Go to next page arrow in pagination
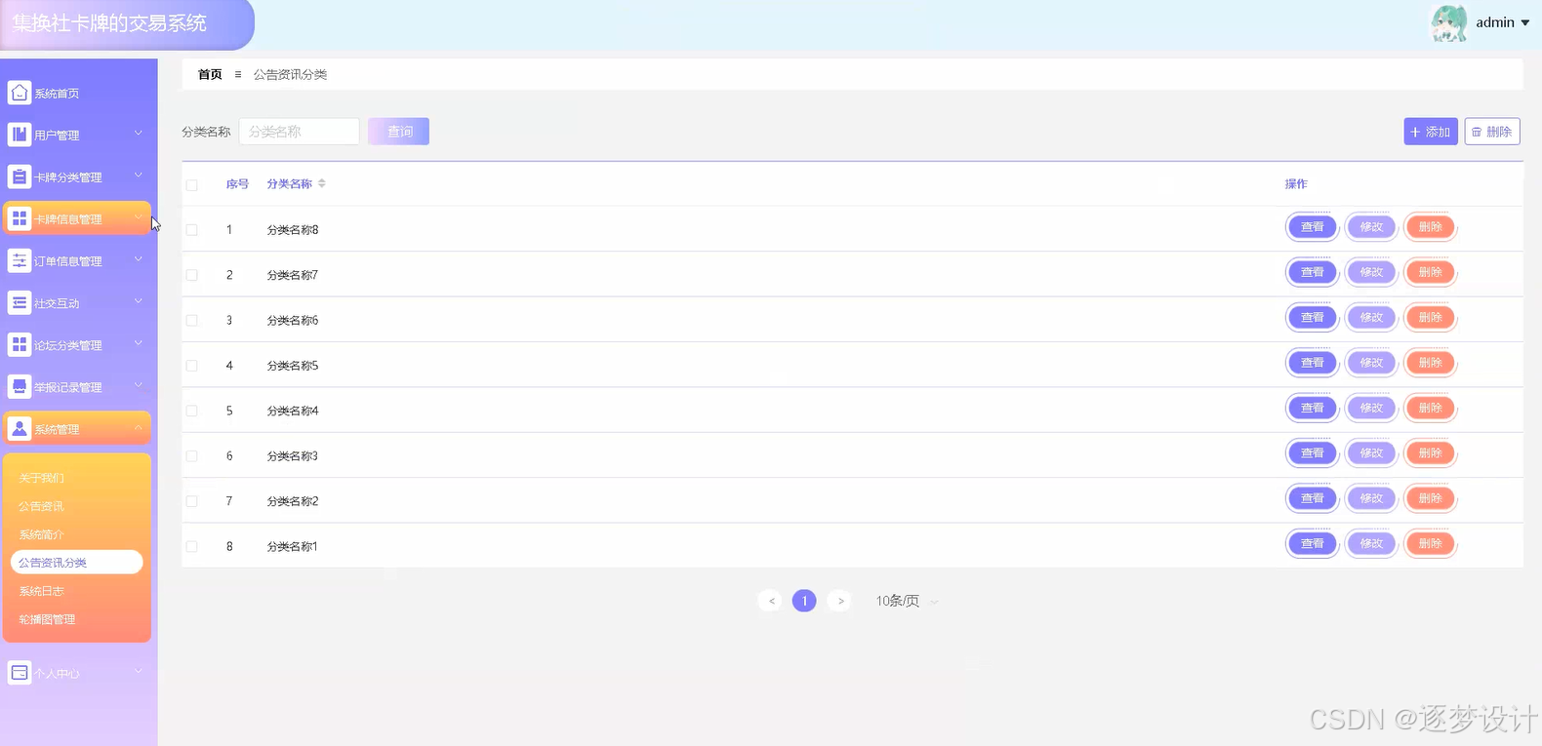This screenshot has height=746, width=1542. click(x=839, y=601)
